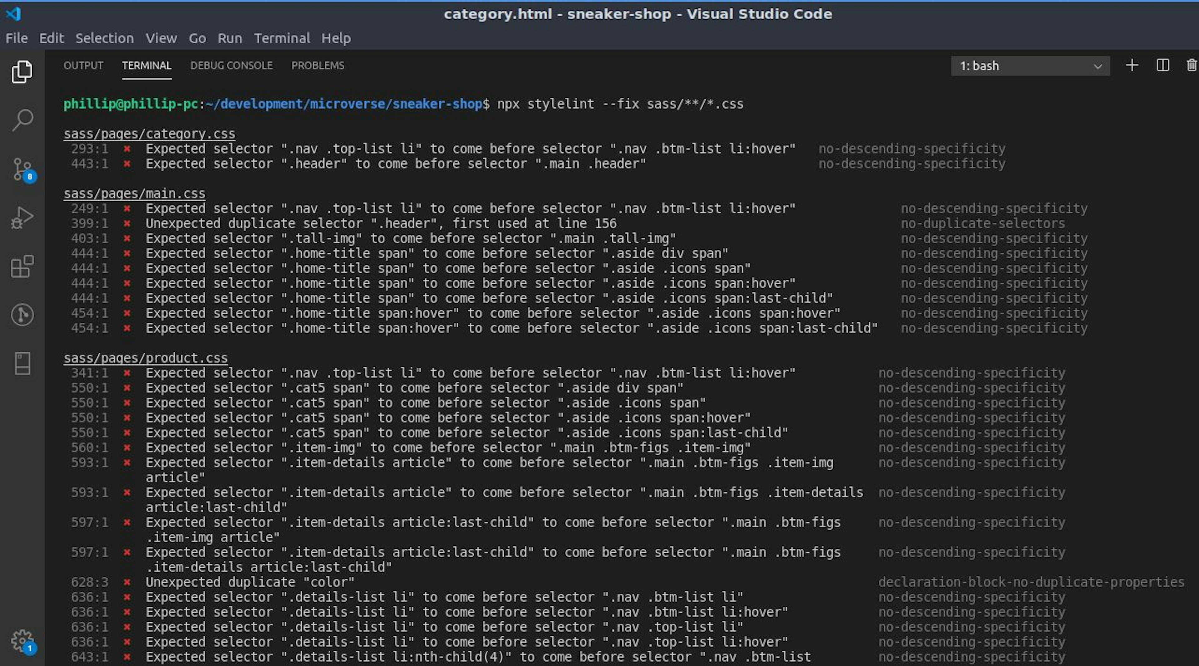Image resolution: width=1199 pixels, height=666 pixels.
Task: Click line reference 628:3 in product.css
Action: [89, 582]
